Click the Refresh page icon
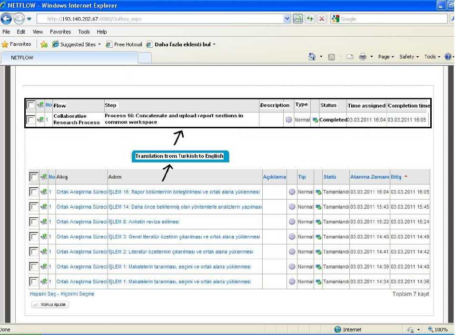Screen dimensions: 455x335 (x=310, y=19)
